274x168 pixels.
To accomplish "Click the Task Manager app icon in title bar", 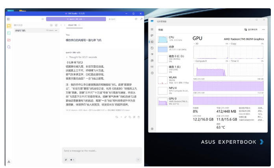I will [152, 21].
